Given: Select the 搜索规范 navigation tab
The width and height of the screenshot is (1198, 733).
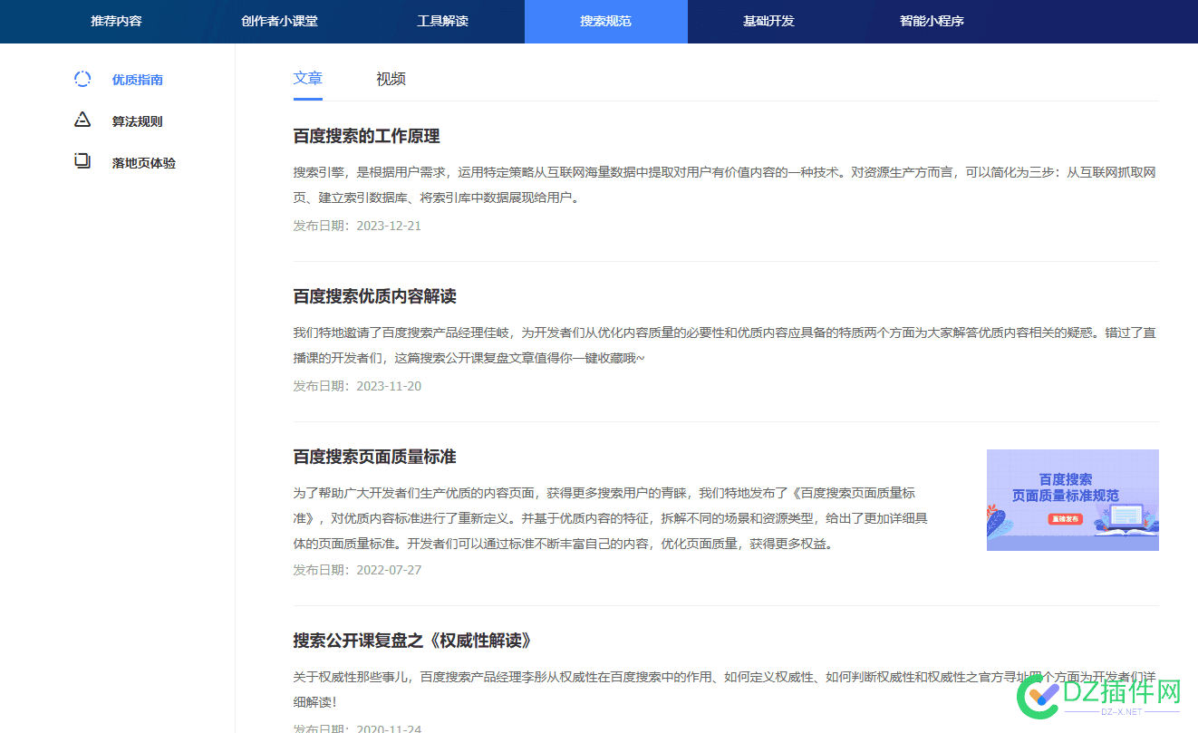Looking at the screenshot, I should coord(605,21).
